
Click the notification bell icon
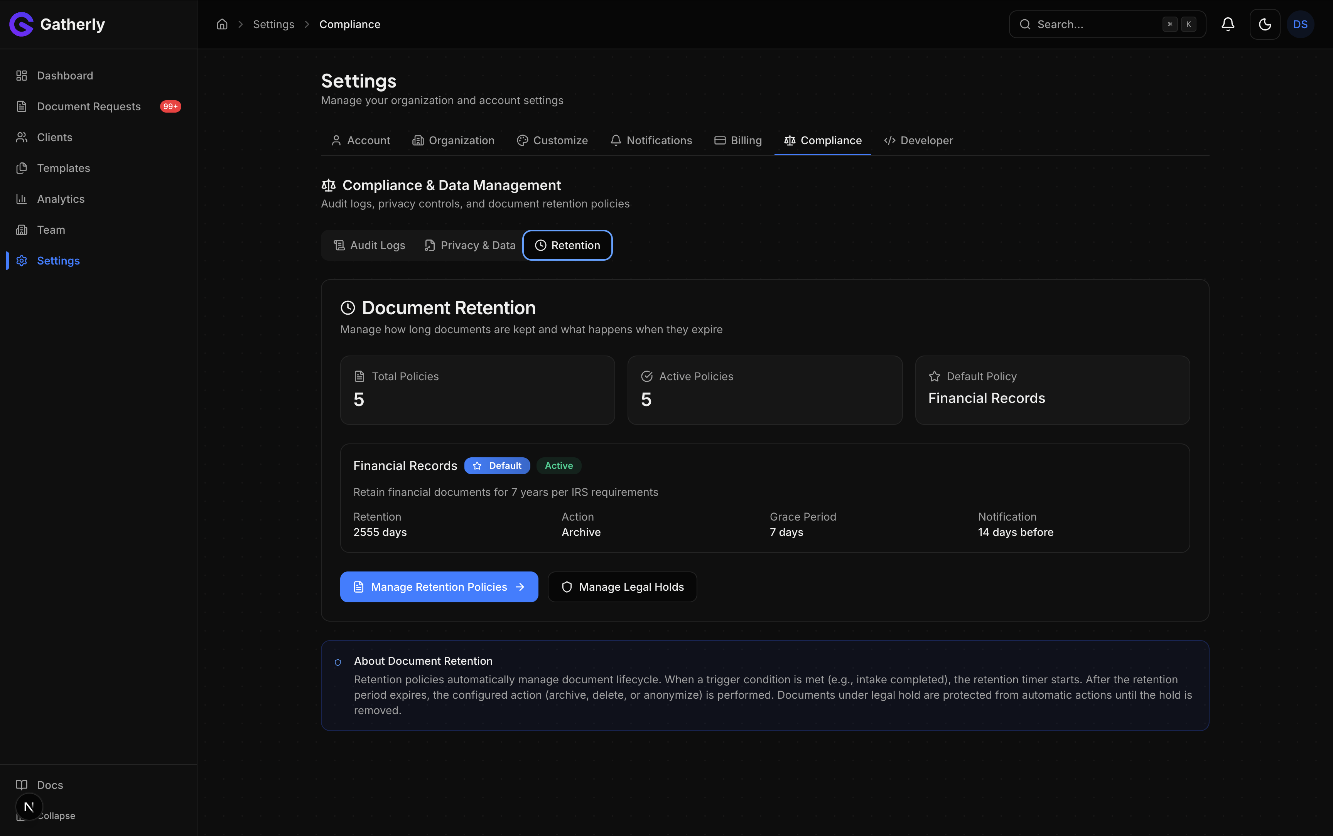coord(1227,24)
